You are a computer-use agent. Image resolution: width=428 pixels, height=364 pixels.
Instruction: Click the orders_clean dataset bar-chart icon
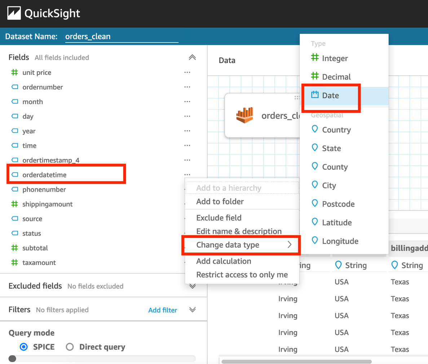click(x=245, y=115)
